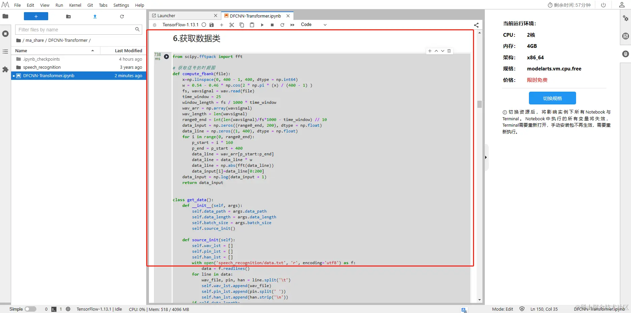Stop the kernel with the square icon
Viewport: 631px width, 313px height.
(272, 25)
